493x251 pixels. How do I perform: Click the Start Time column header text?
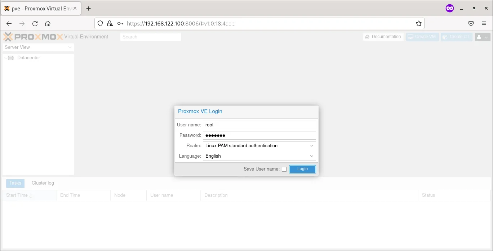coord(17,195)
